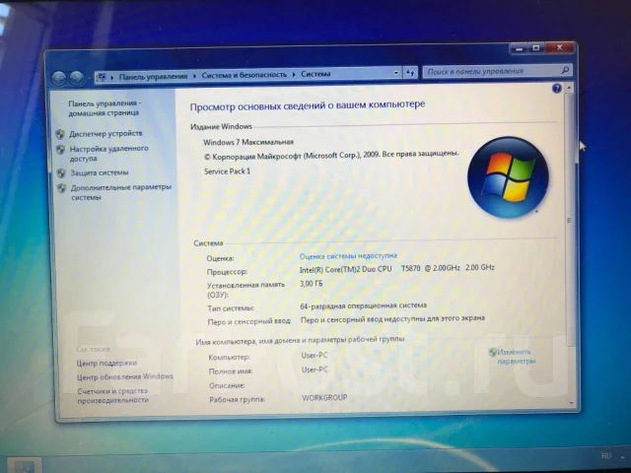
Task: Expand arrow before Панель управления breadcrumb
Action: tap(112, 77)
